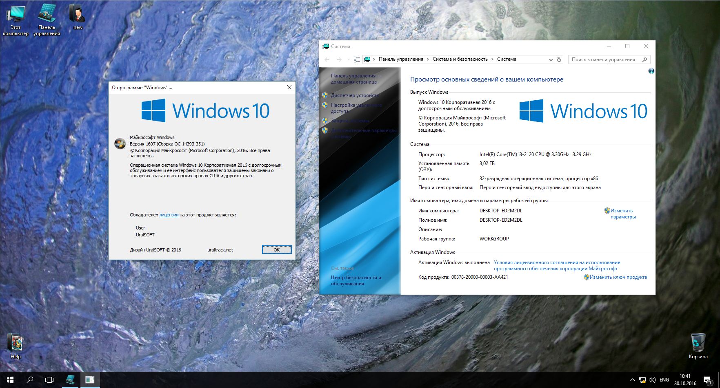Minimize the Система window
The height and width of the screenshot is (388, 720).
point(609,46)
